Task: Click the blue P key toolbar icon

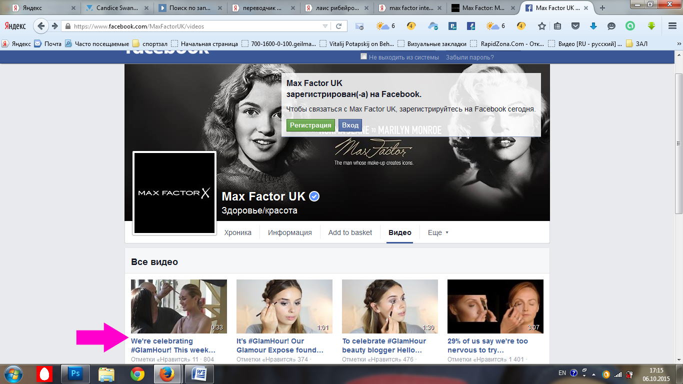Action: click(453, 26)
